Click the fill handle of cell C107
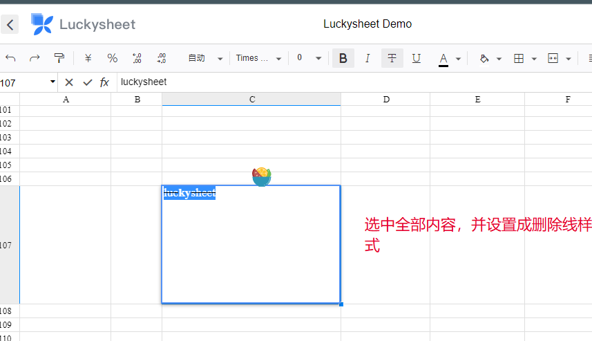The width and height of the screenshot is (592, 341). pos(341,304)
